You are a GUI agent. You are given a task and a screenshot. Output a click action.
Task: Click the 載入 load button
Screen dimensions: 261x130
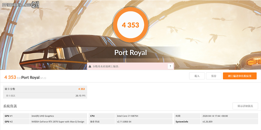(x=197, y=76)
